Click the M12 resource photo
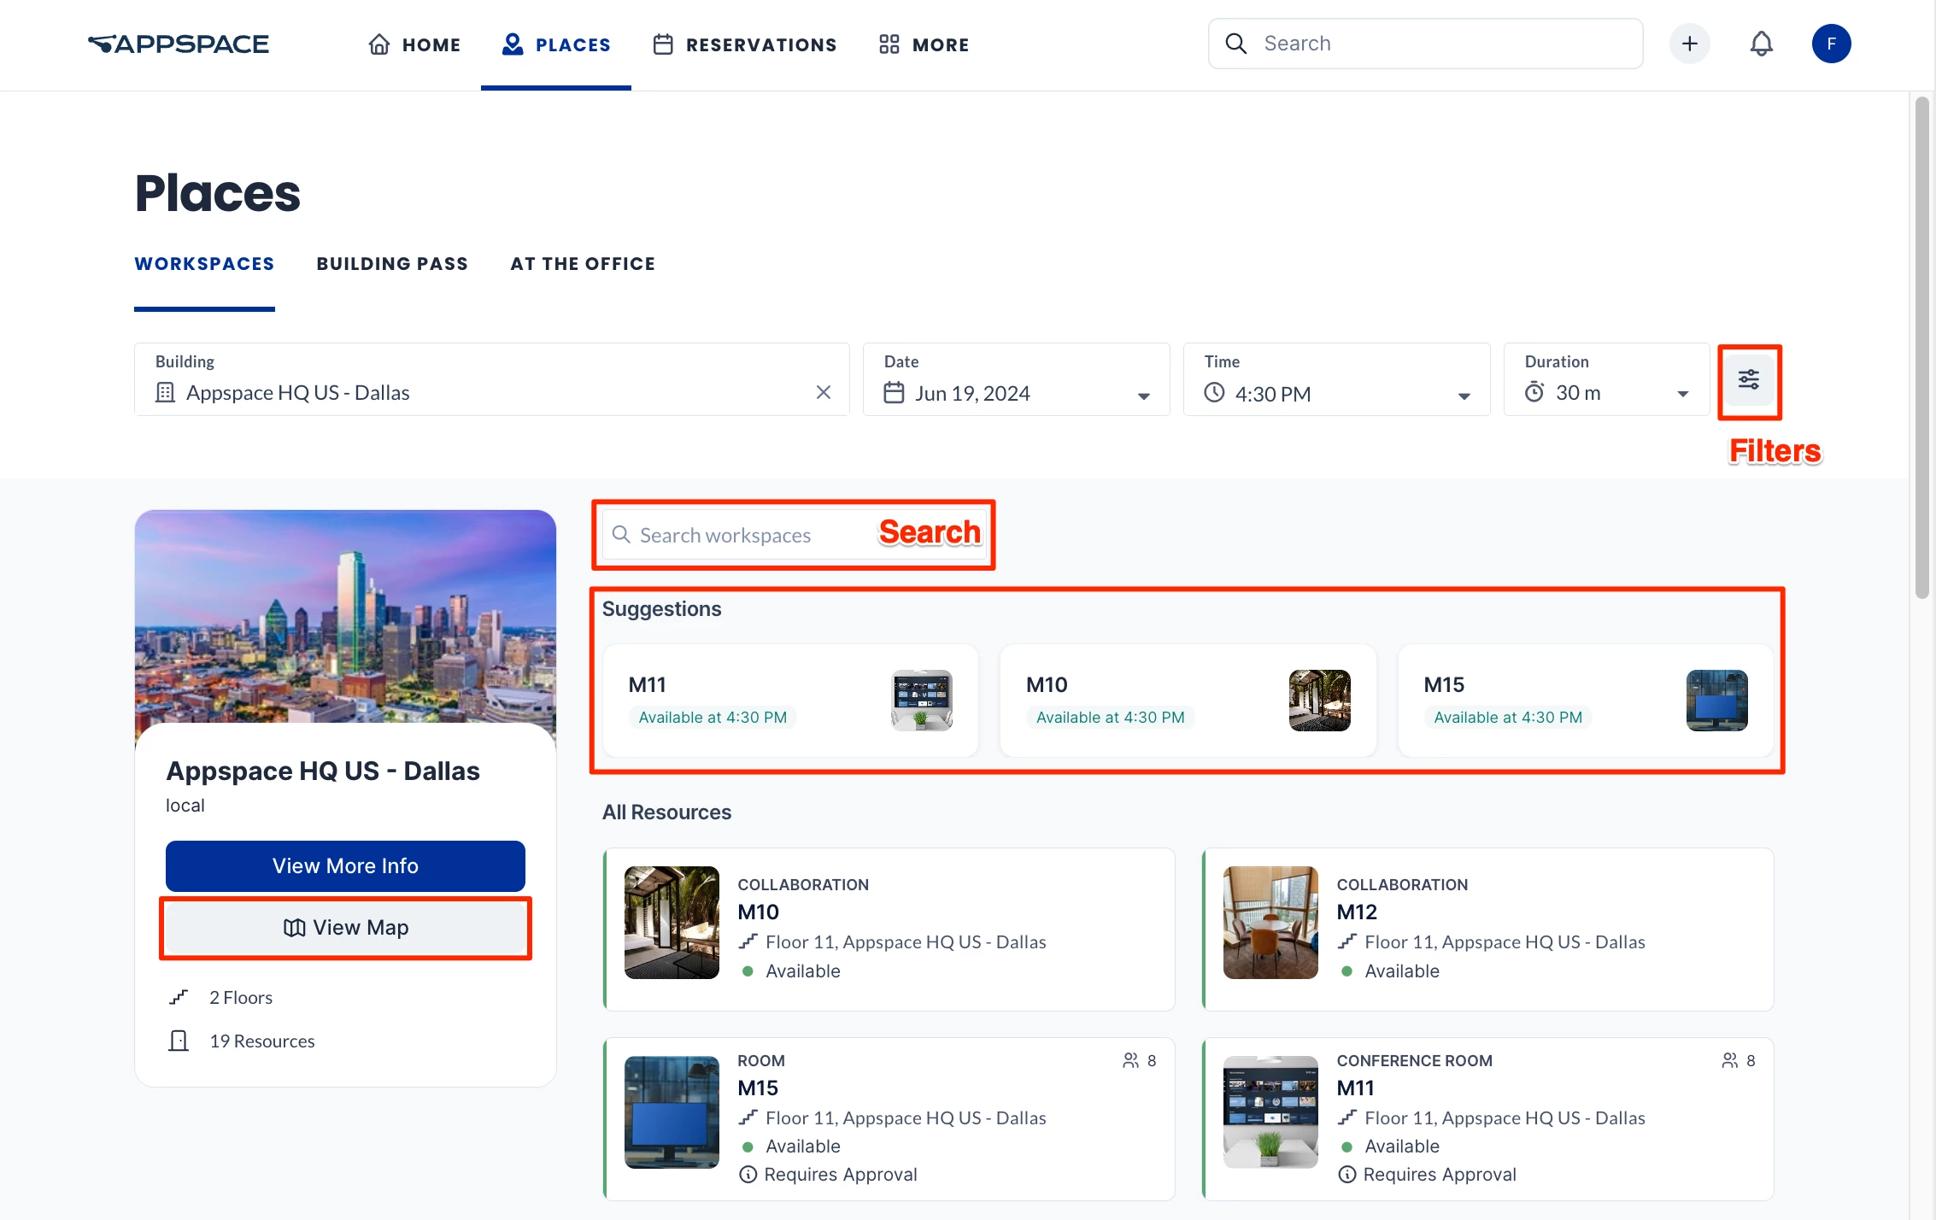 pos(1270,923)
